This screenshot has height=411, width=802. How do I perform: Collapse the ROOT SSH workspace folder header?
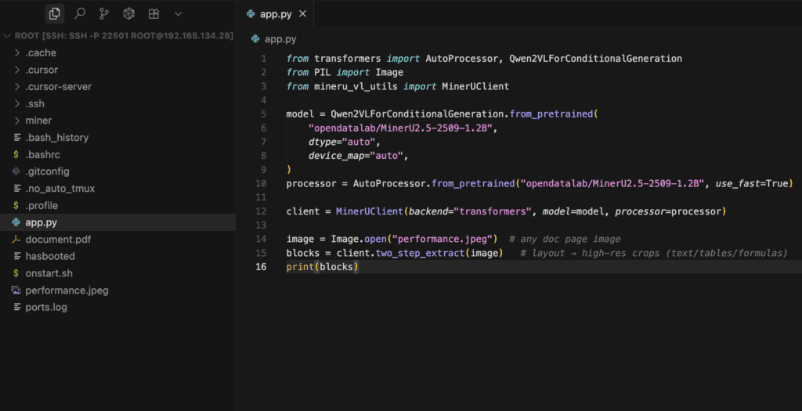[117, 36]
